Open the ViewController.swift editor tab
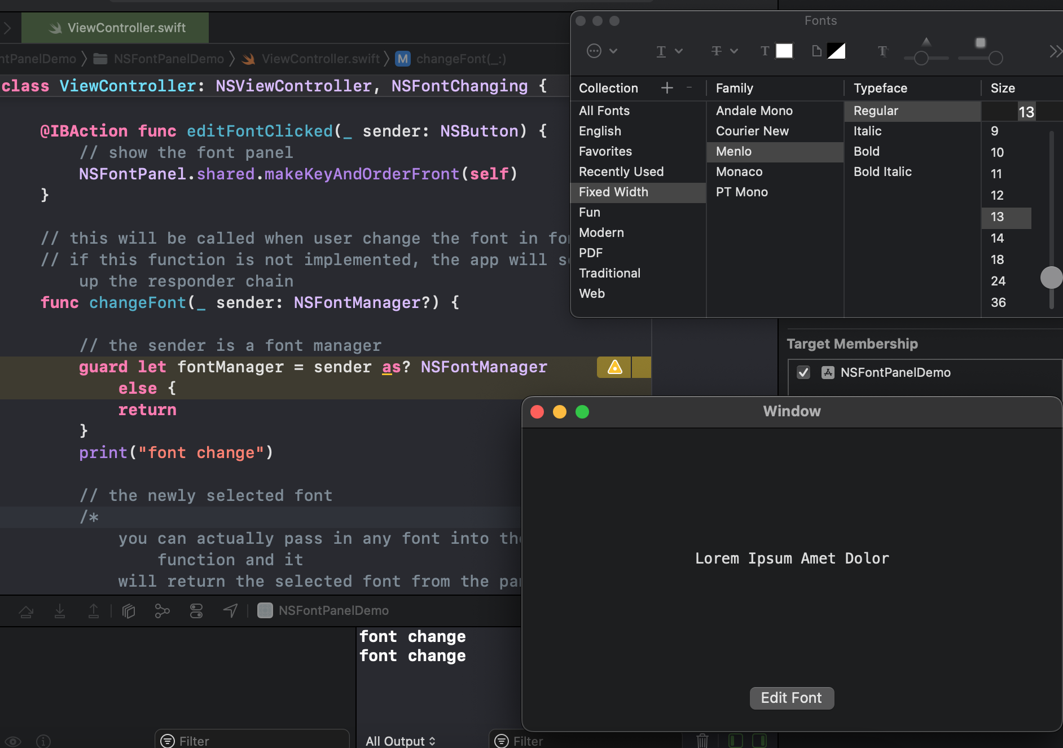 (x=115, y=28)
